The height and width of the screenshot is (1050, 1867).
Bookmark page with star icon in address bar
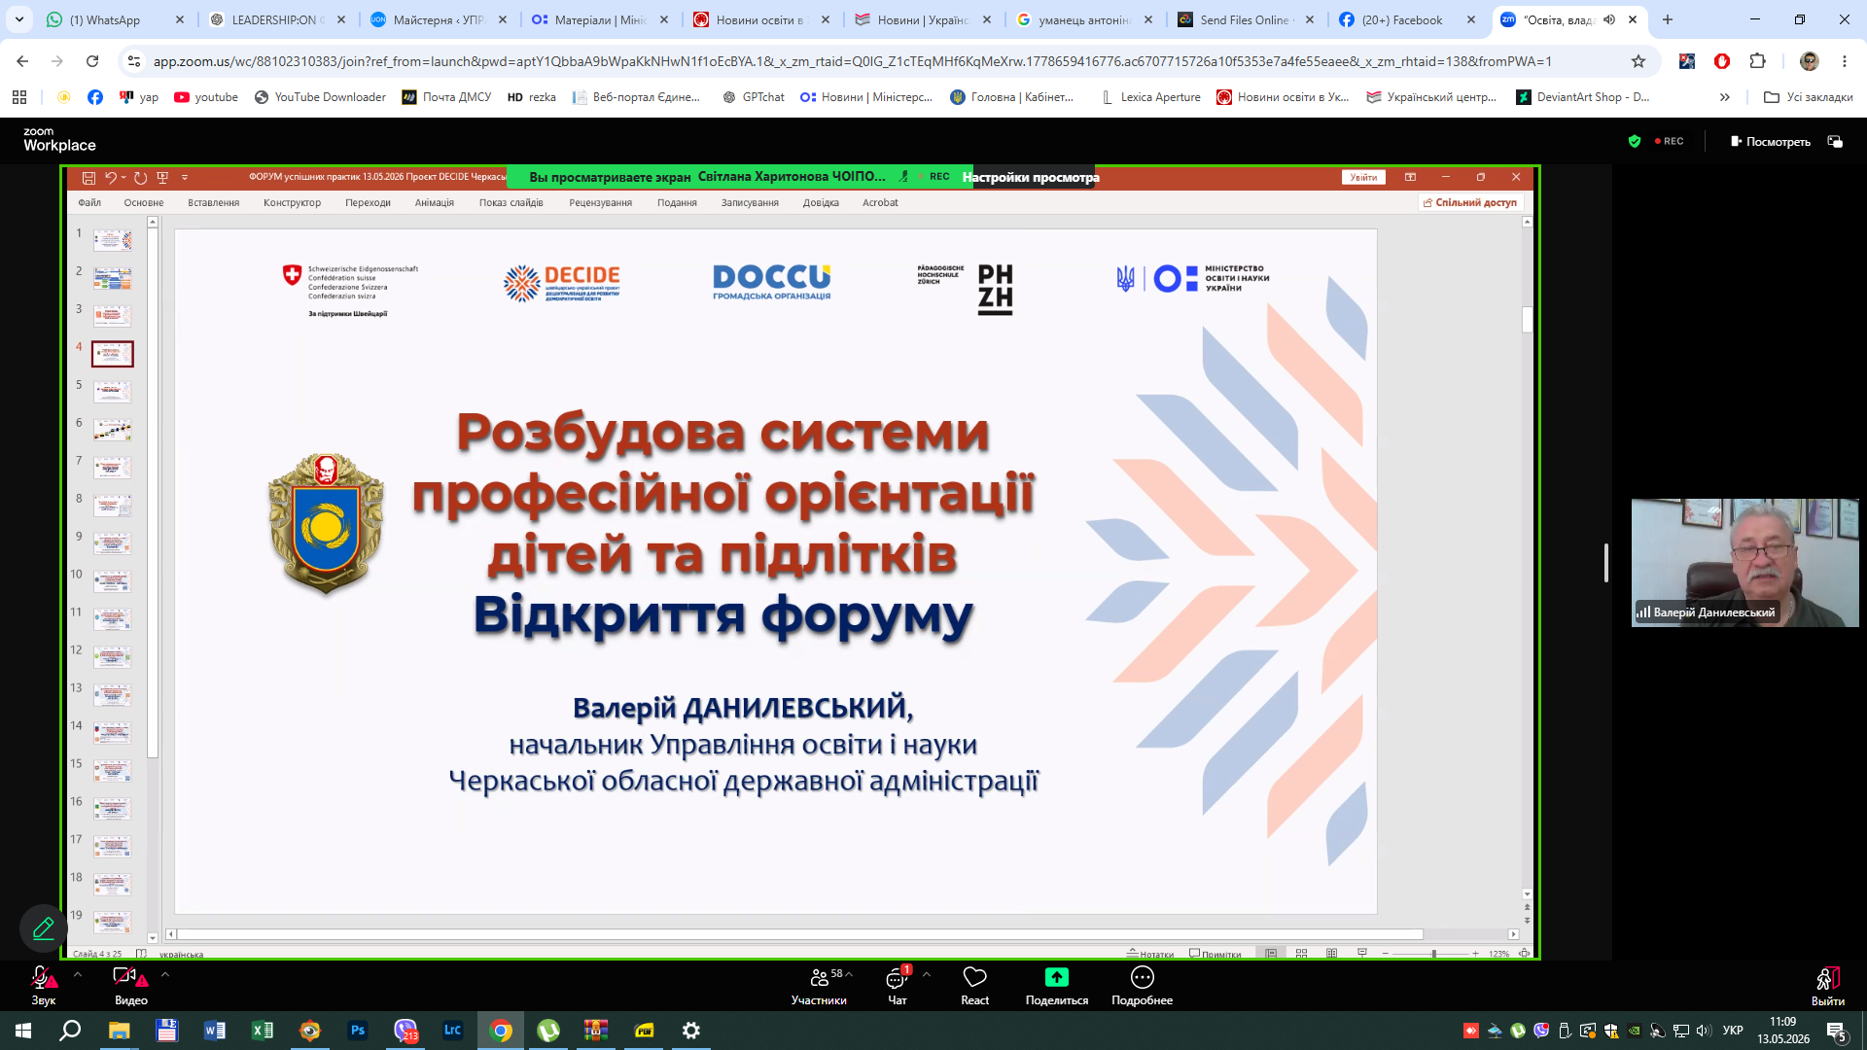(x=1638, y=61)
